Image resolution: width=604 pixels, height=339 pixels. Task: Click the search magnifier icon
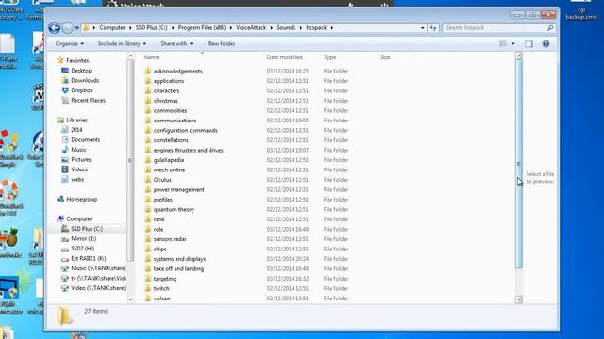coord(550,27)
